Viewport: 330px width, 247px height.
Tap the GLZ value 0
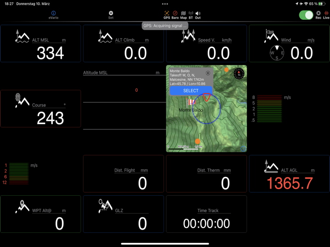[x=142, y=223]
